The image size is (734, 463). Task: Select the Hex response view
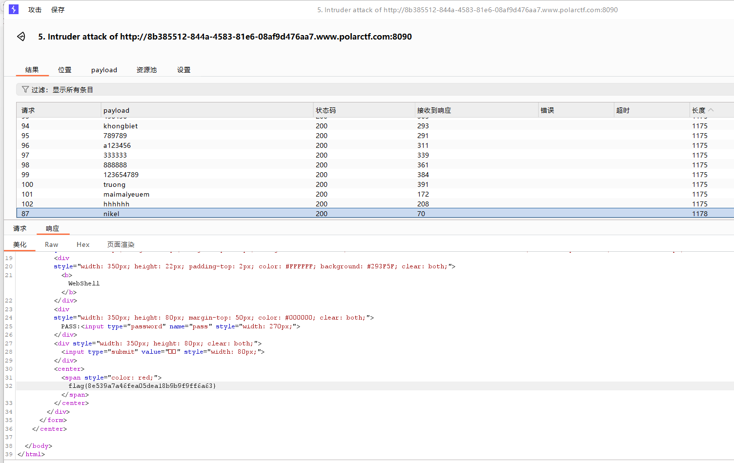point(83,244)
